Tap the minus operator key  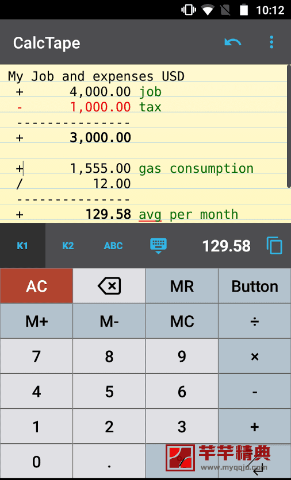[255, 392]
